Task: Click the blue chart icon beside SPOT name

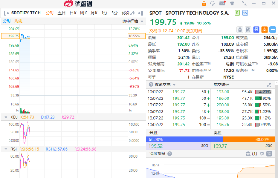Action: 245,13
